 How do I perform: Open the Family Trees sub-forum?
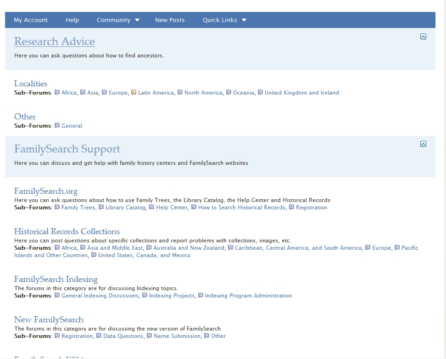pos(78,207)
